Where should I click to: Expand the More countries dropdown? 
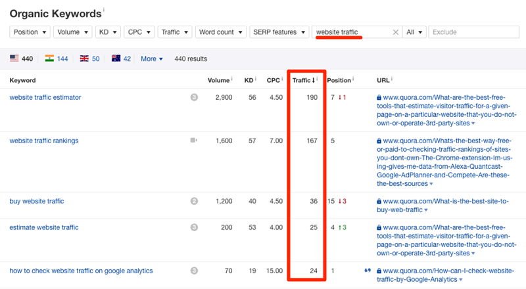tap(152, 58)
